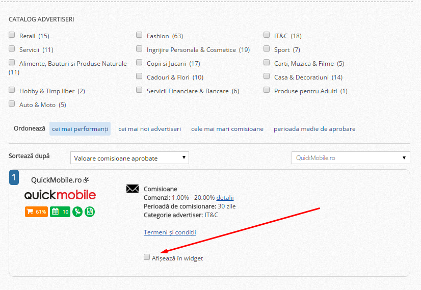421x290 pixels.
Task: Check the Retail (15) category checkbox
Action: (12, 35)
